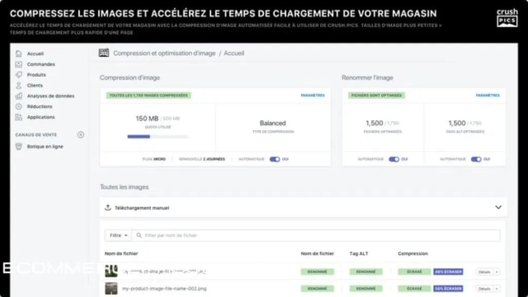Click the Botique en ligne store icon
Viewport: 528px width, 297px height.
(x=19, y=146)
